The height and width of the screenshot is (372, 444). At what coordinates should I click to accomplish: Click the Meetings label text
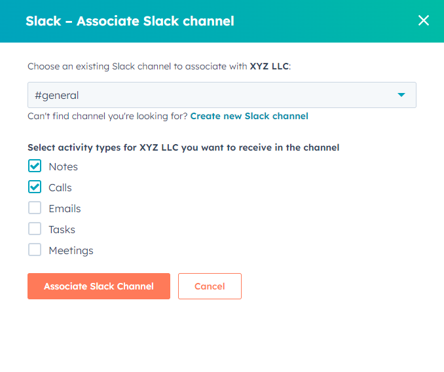click(x=71, y=251)
